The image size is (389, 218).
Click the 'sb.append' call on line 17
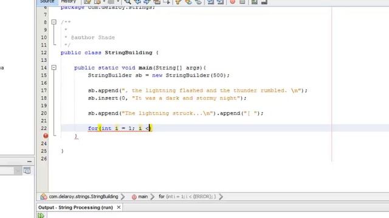tap(103, 90)
